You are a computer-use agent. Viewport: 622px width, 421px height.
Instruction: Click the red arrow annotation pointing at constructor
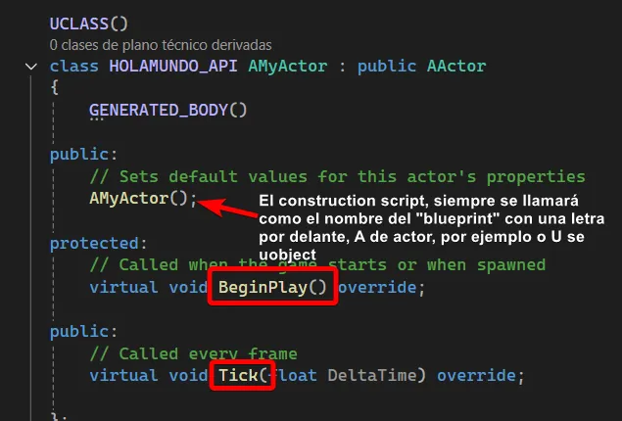227,208
